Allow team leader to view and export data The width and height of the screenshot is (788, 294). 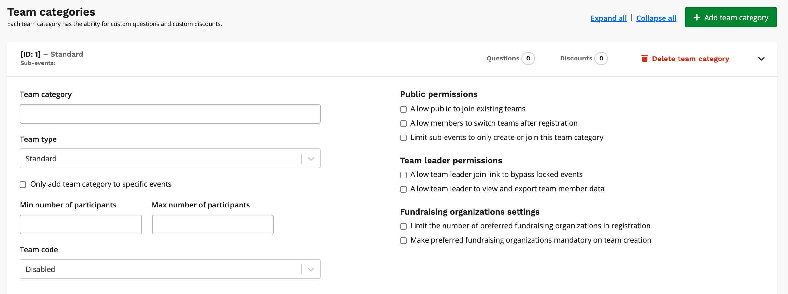point(403,189)
